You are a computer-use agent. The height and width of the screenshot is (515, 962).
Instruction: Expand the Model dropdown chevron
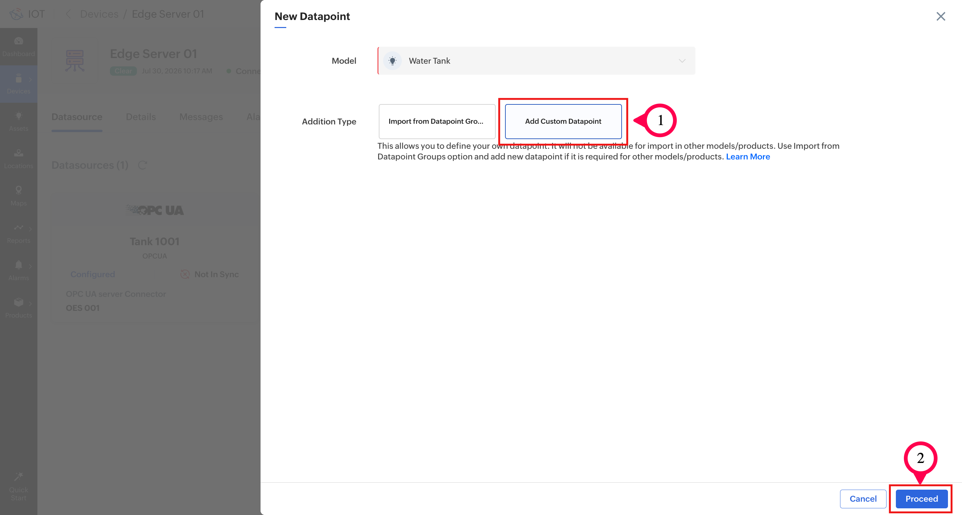(x=682, y=61)
